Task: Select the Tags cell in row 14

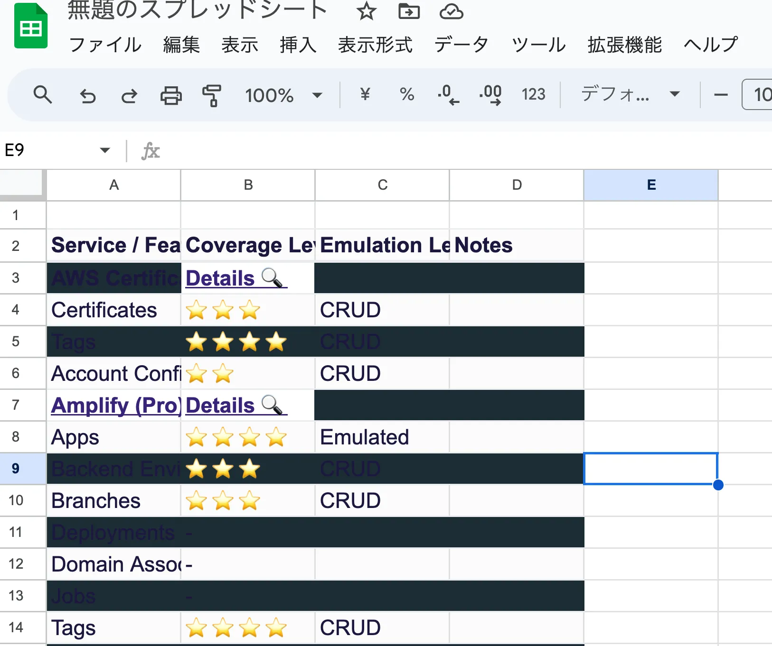Action: (114, 628)
